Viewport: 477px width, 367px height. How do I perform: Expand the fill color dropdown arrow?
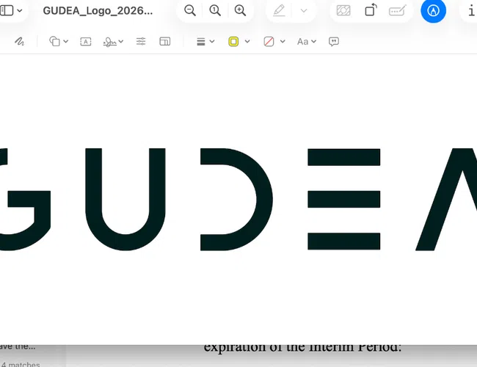(283, 41)
